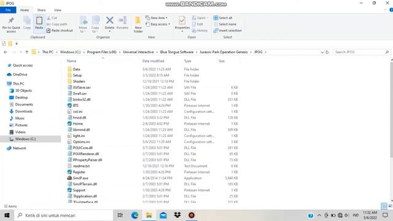Refresh the current folder view
The height and width of the screenshot is (221, 393).
[327, 52]
